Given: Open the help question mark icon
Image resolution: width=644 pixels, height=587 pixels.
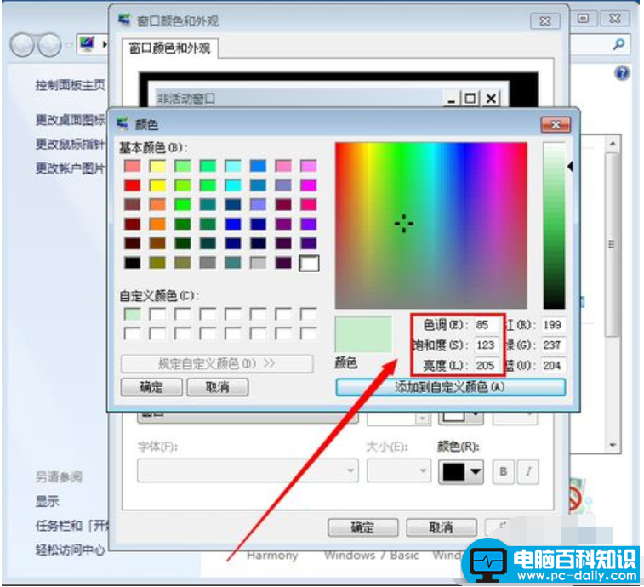Looking at the screenshot, I should click(x=622, y=73).
